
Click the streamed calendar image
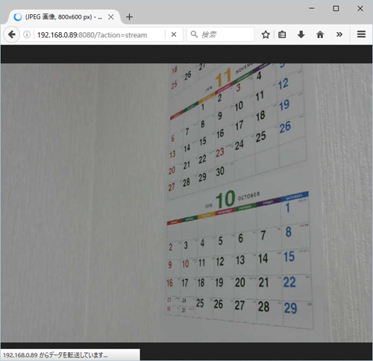point(186,203)
